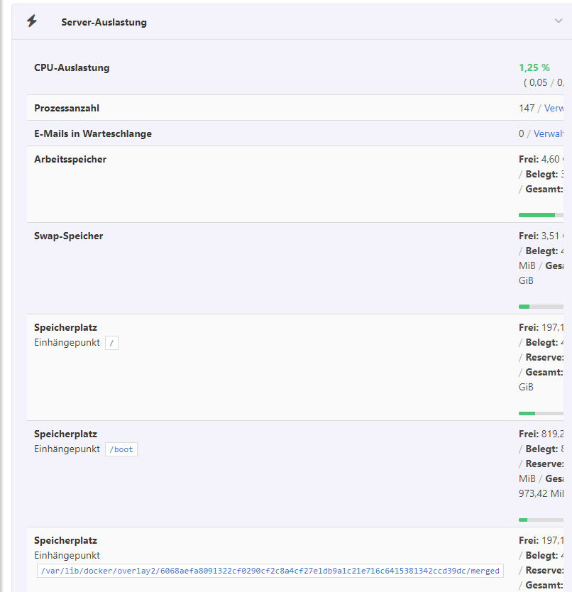Click the Server-Auslastung panel title
This screenshot has height=592, width=572.
coord(104,22)
